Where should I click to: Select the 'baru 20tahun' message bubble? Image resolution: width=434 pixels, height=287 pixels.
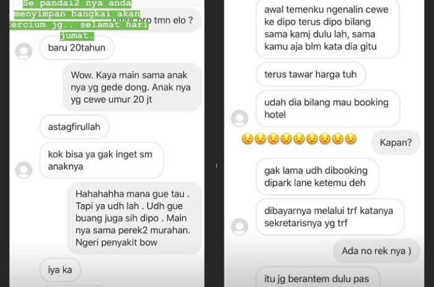[x=77, y=48]
